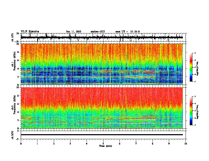Image resolution: width=209 pixels, height=161 pixels.
Task: Click the "start UT = 15:10:0" label
Action: click(127, 32)
